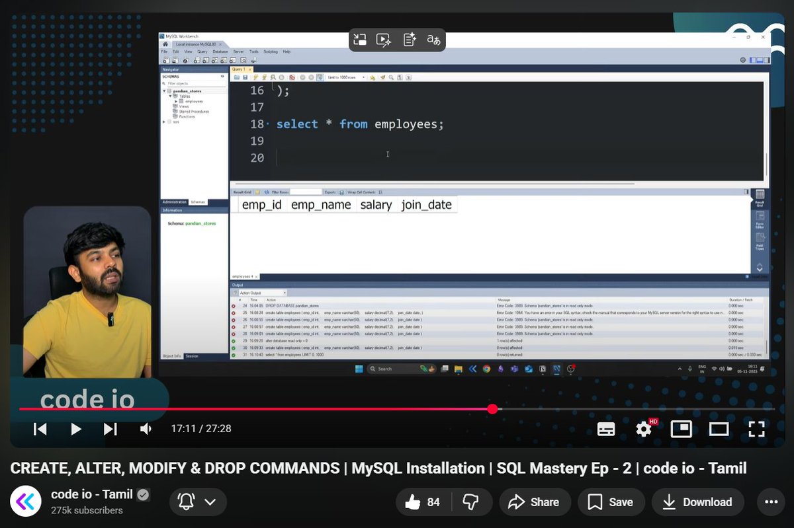Click the Download button
The height and width of the screenshot is (528, 794).
coord(697,502)
